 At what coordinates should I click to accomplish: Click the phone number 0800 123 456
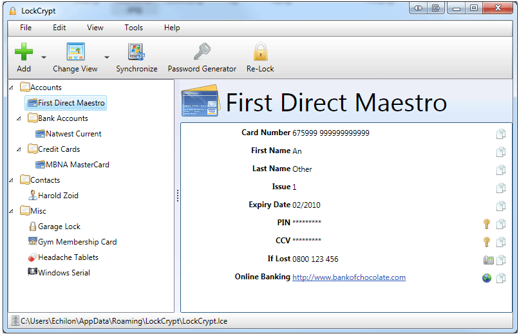coord(315,259)
